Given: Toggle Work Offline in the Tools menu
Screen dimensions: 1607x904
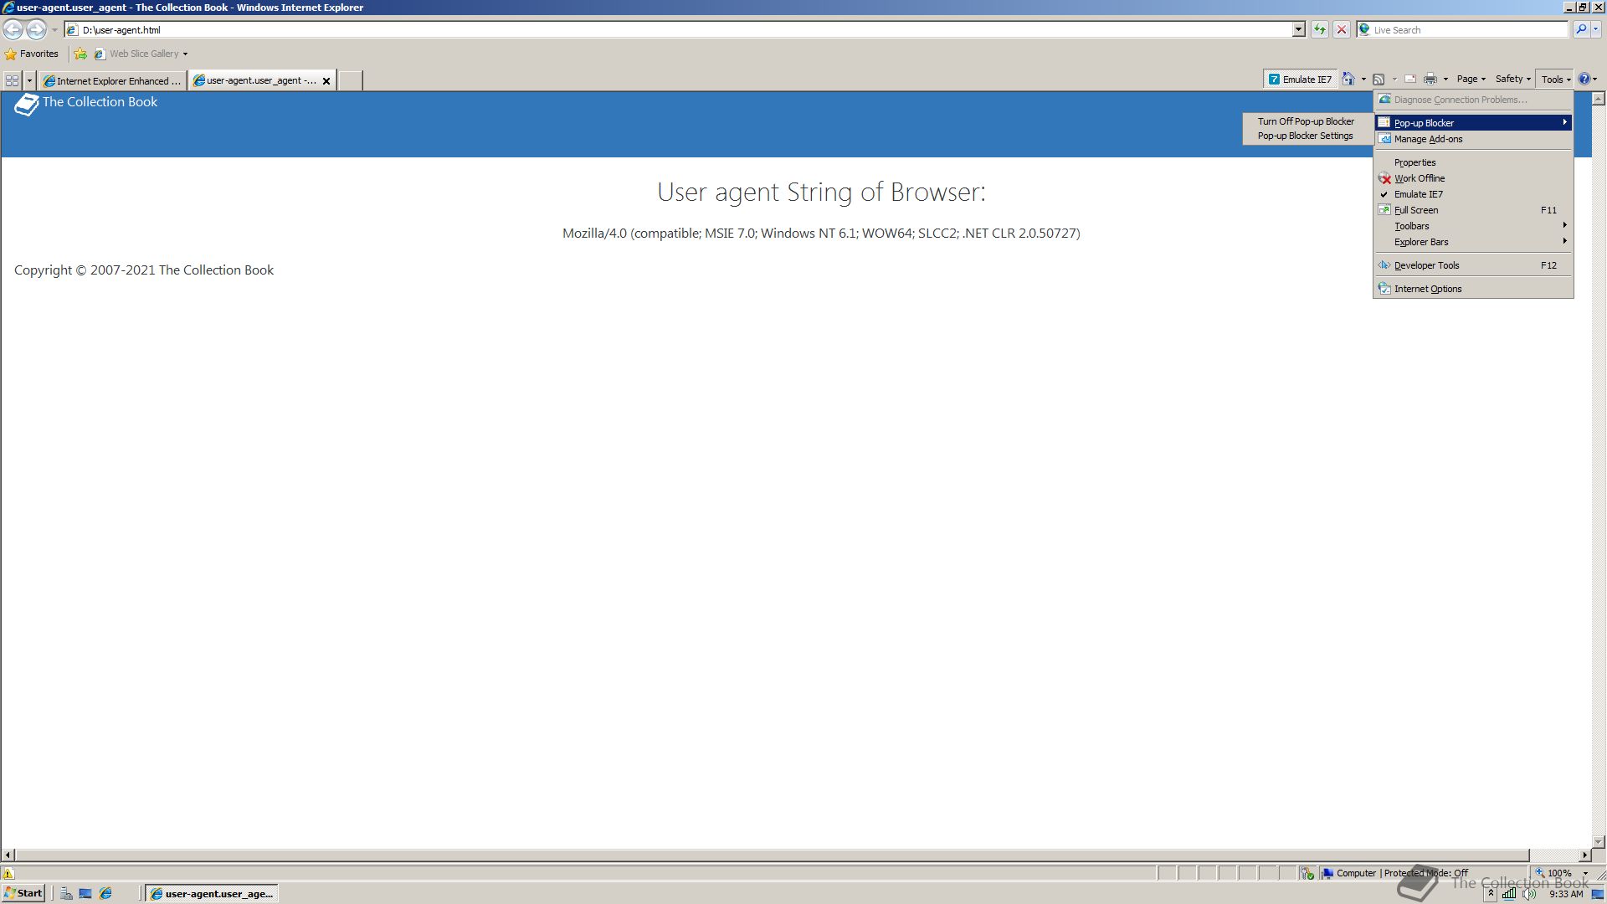Looking at the screenshot, I should 1473,178.
